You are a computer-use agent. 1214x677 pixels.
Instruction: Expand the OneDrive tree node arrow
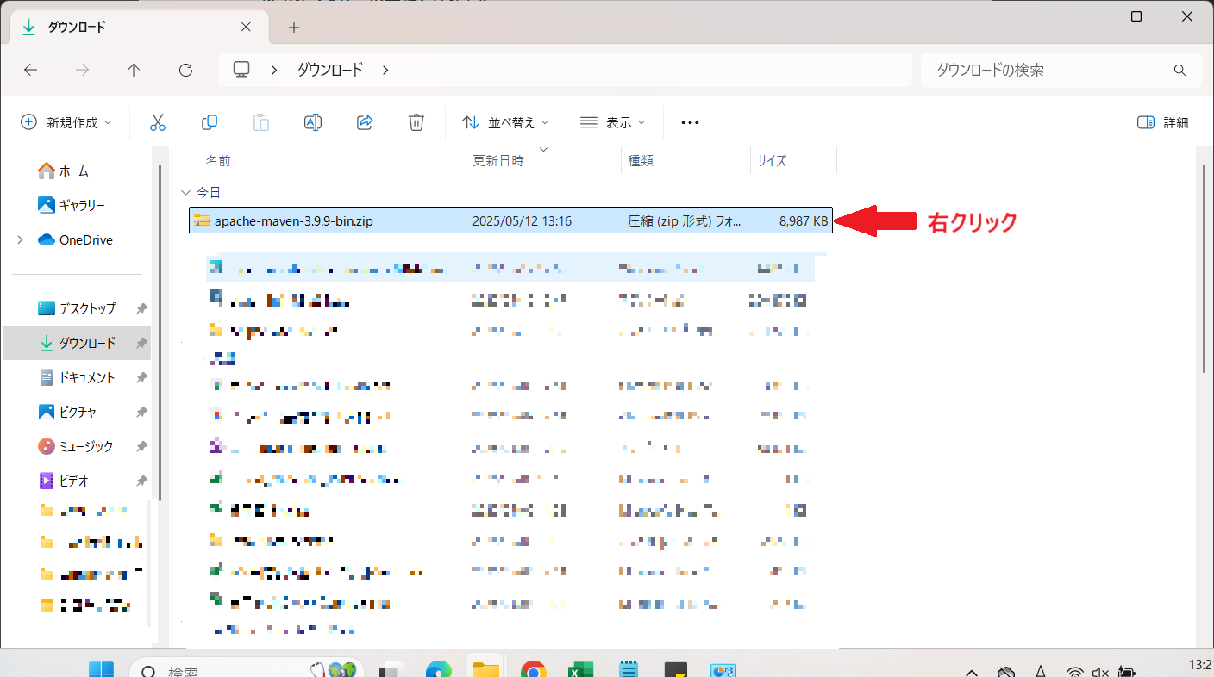(20, 239)
